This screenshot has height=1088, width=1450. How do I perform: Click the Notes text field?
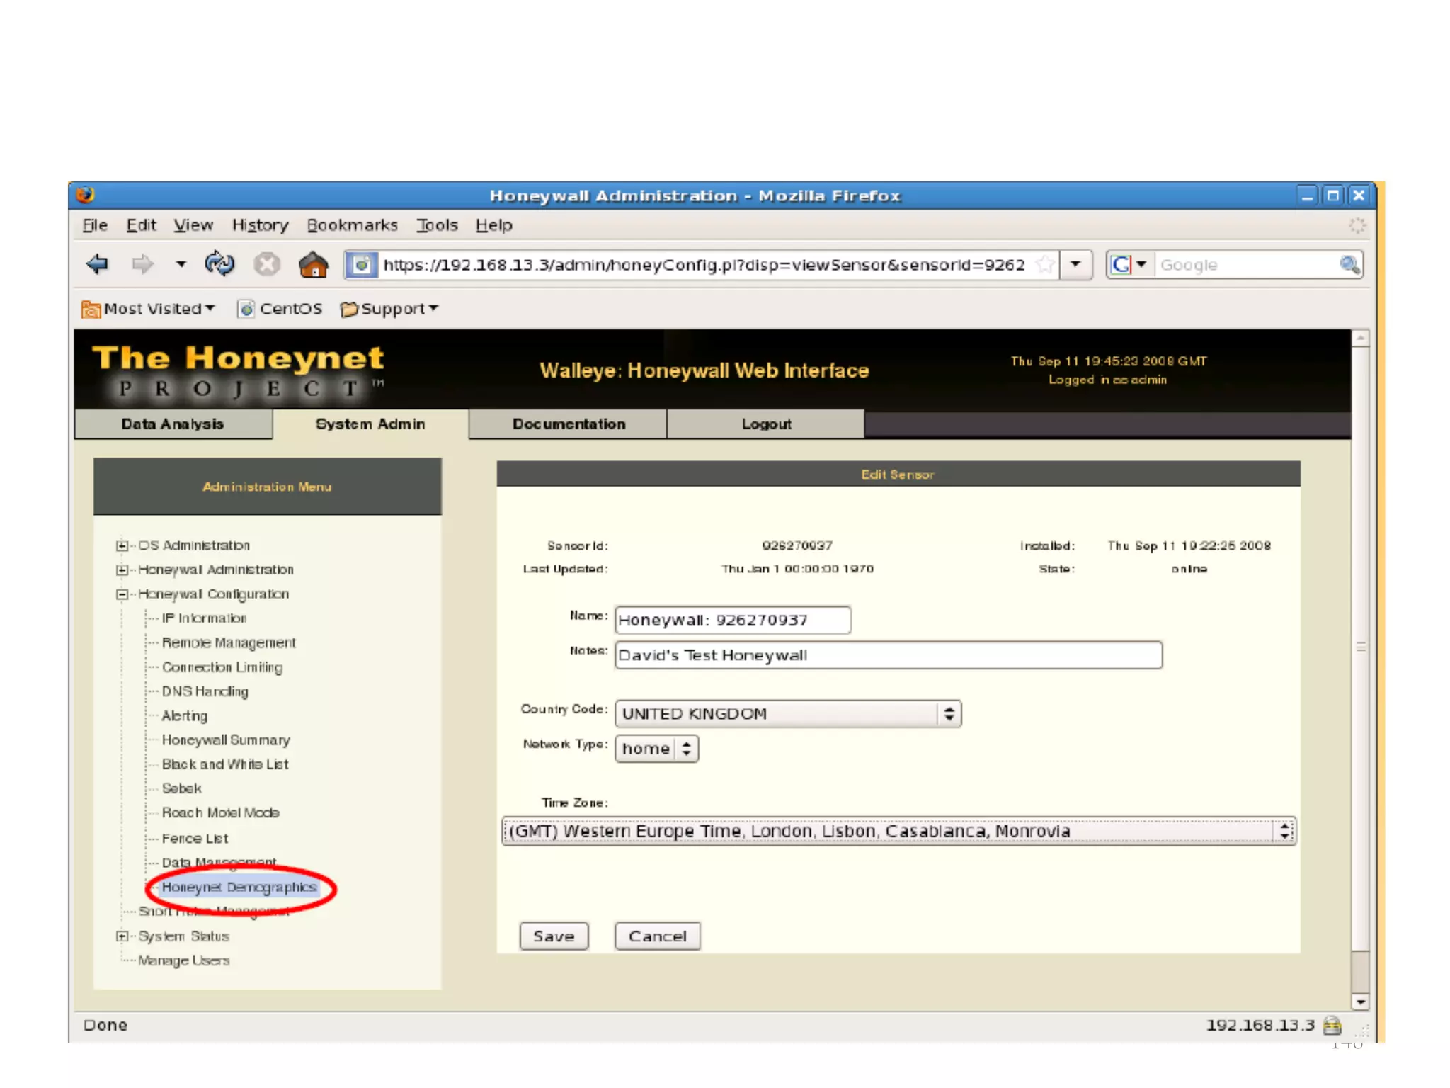(888, 655)
